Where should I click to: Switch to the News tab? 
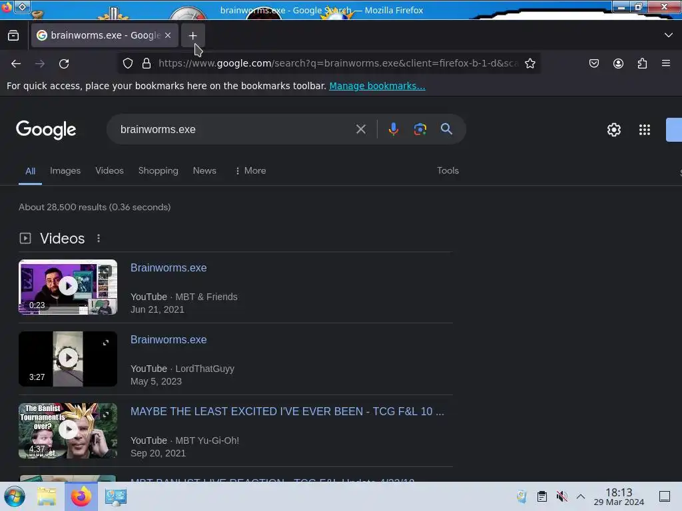click(x=204, y=171)
